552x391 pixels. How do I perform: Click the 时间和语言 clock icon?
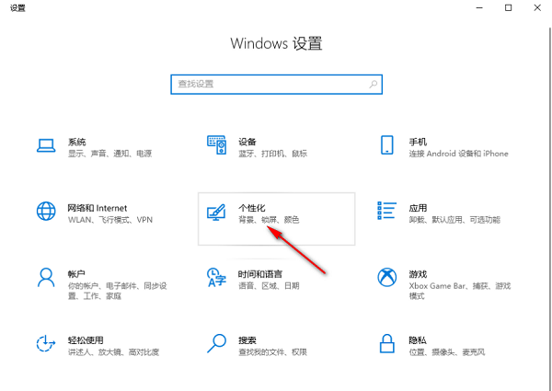[x=216, y=278]
